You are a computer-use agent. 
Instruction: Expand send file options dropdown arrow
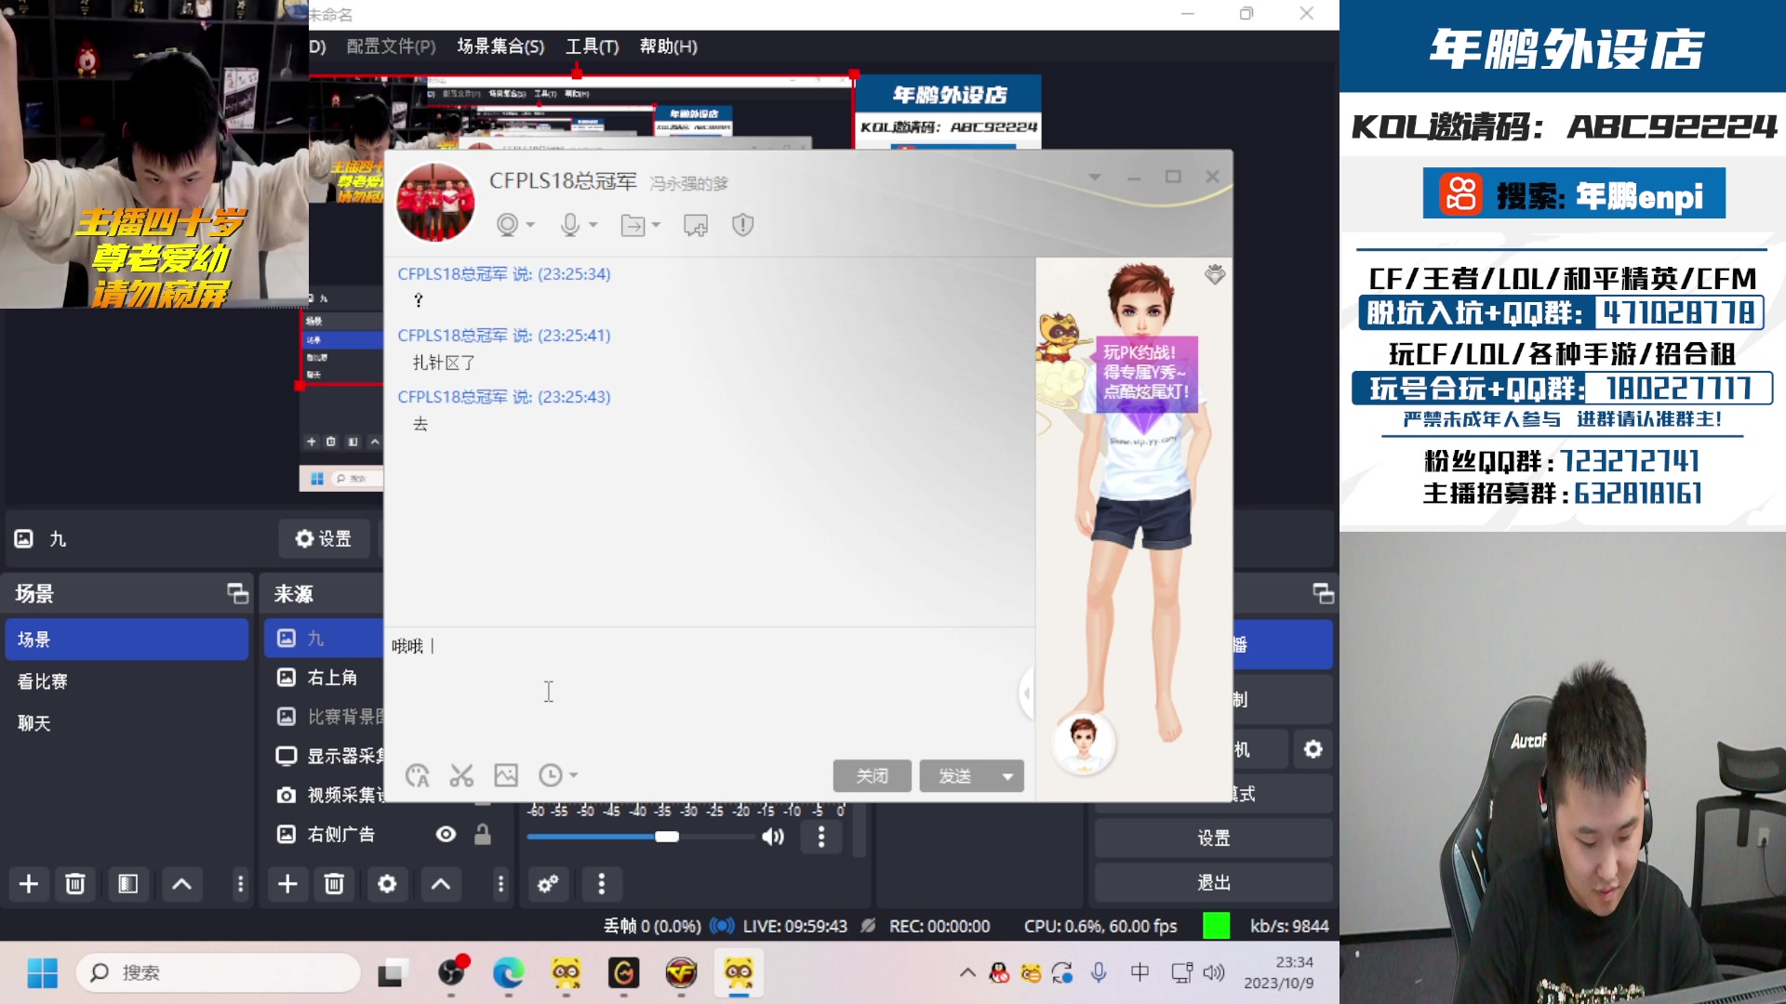click(x=656, y=226)
